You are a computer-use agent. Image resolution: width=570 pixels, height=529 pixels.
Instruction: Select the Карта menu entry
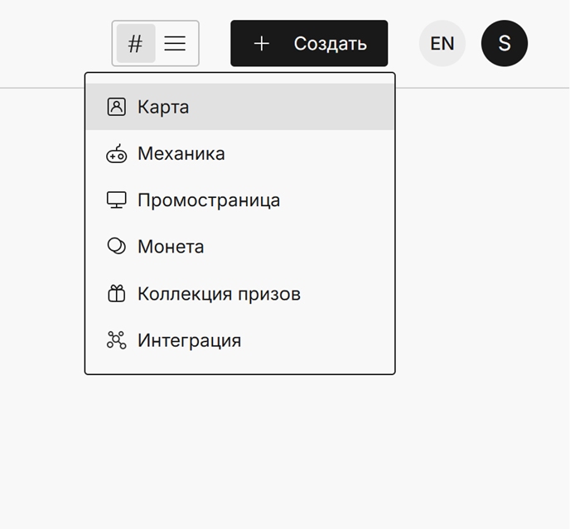tap(240, 107)
